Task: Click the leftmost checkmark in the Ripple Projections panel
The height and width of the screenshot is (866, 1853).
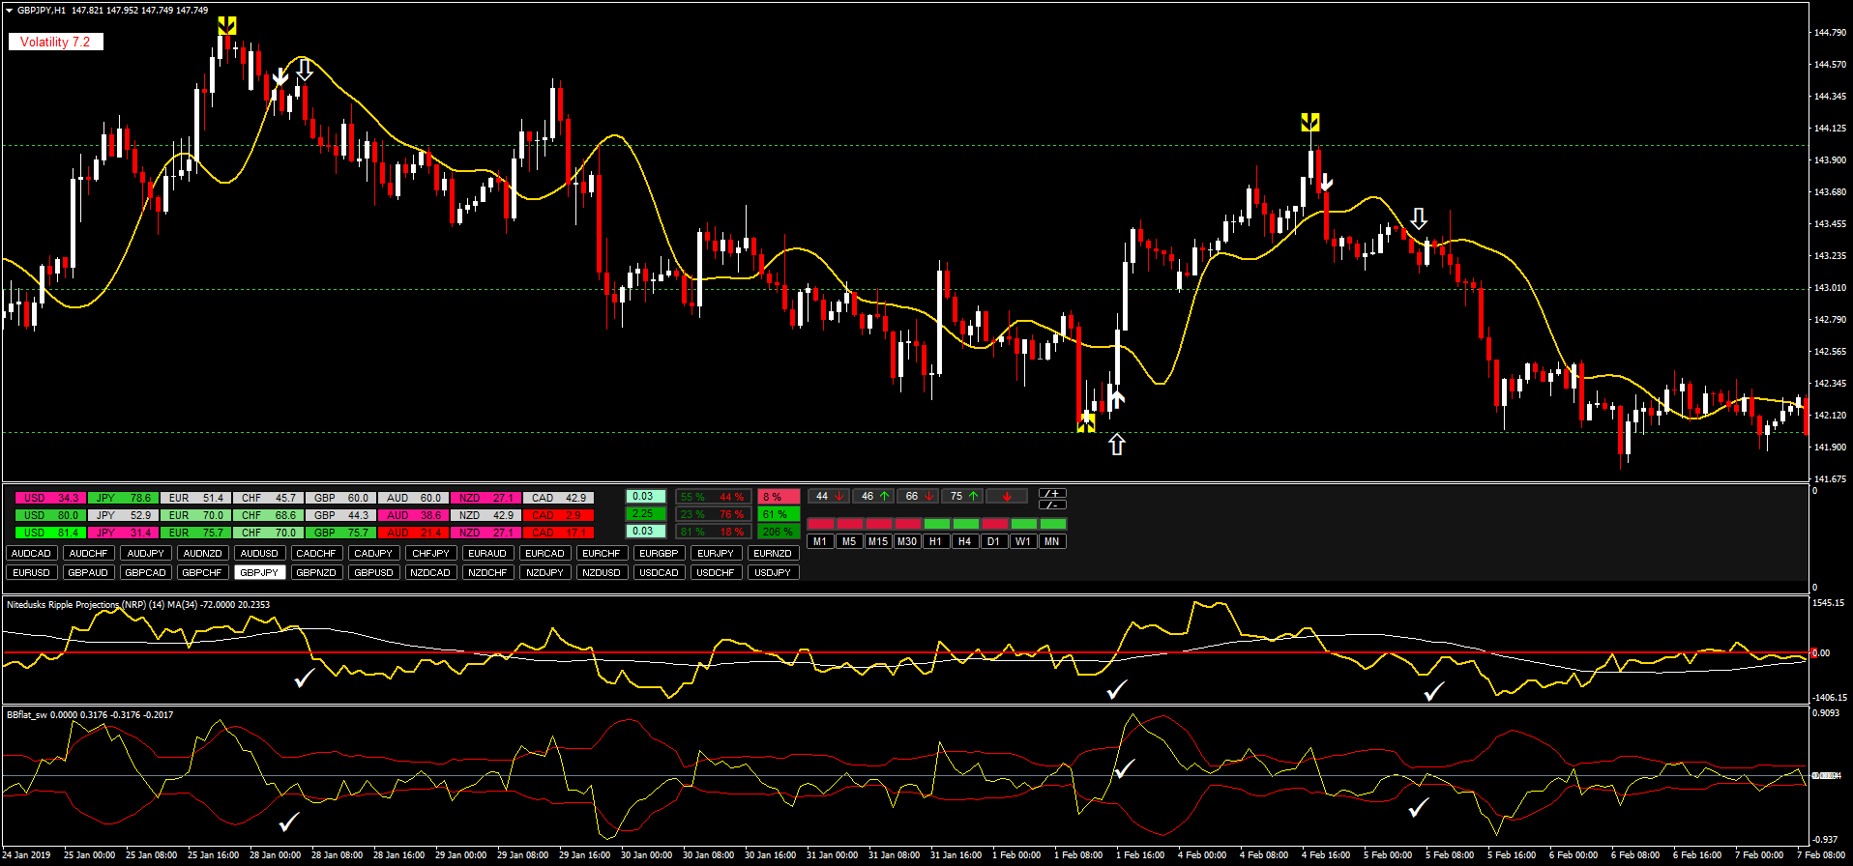Action: pos(305,678)
